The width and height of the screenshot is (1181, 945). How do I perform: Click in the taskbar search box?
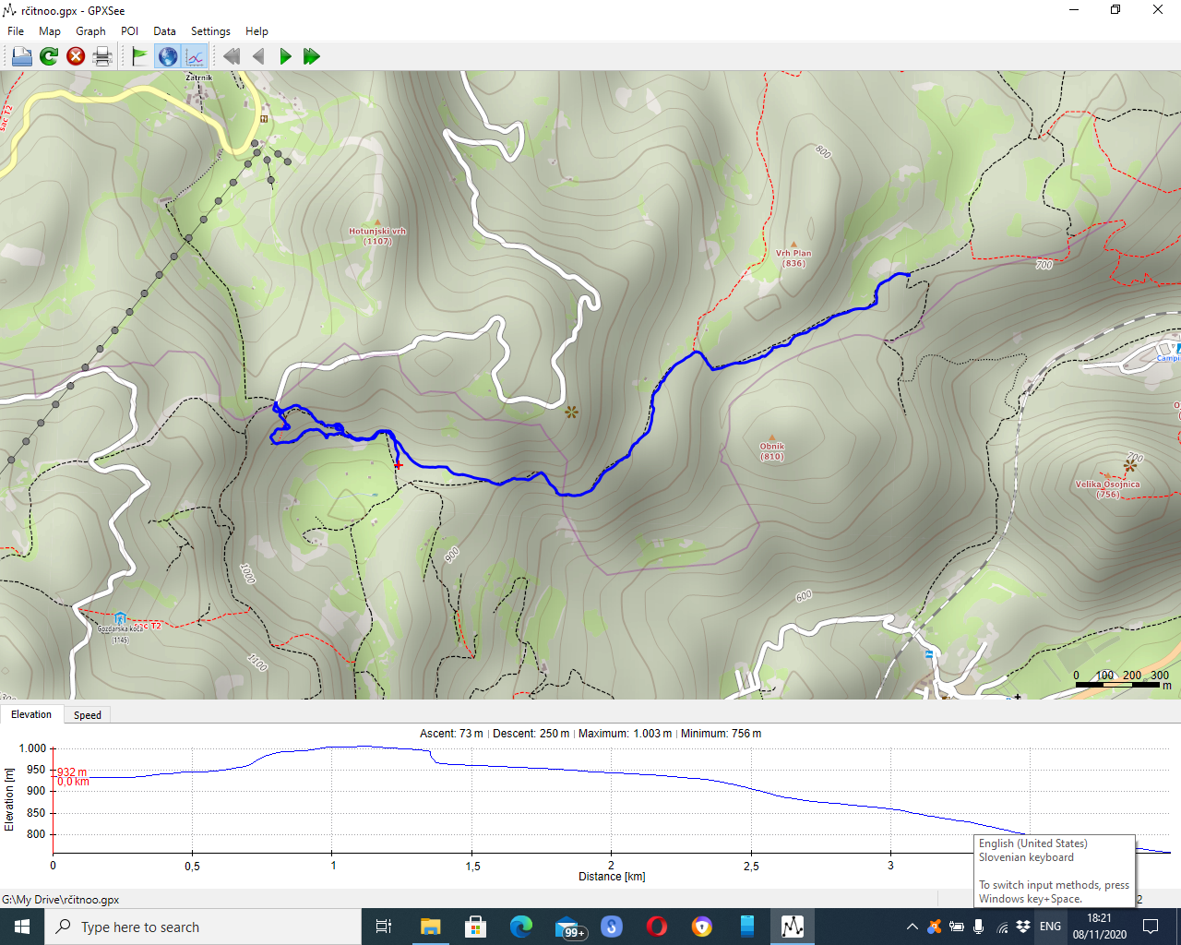(203, 927)
